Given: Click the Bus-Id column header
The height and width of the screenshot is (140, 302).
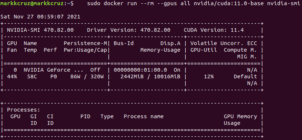Looking at the screenshot, I should (124, 43).
